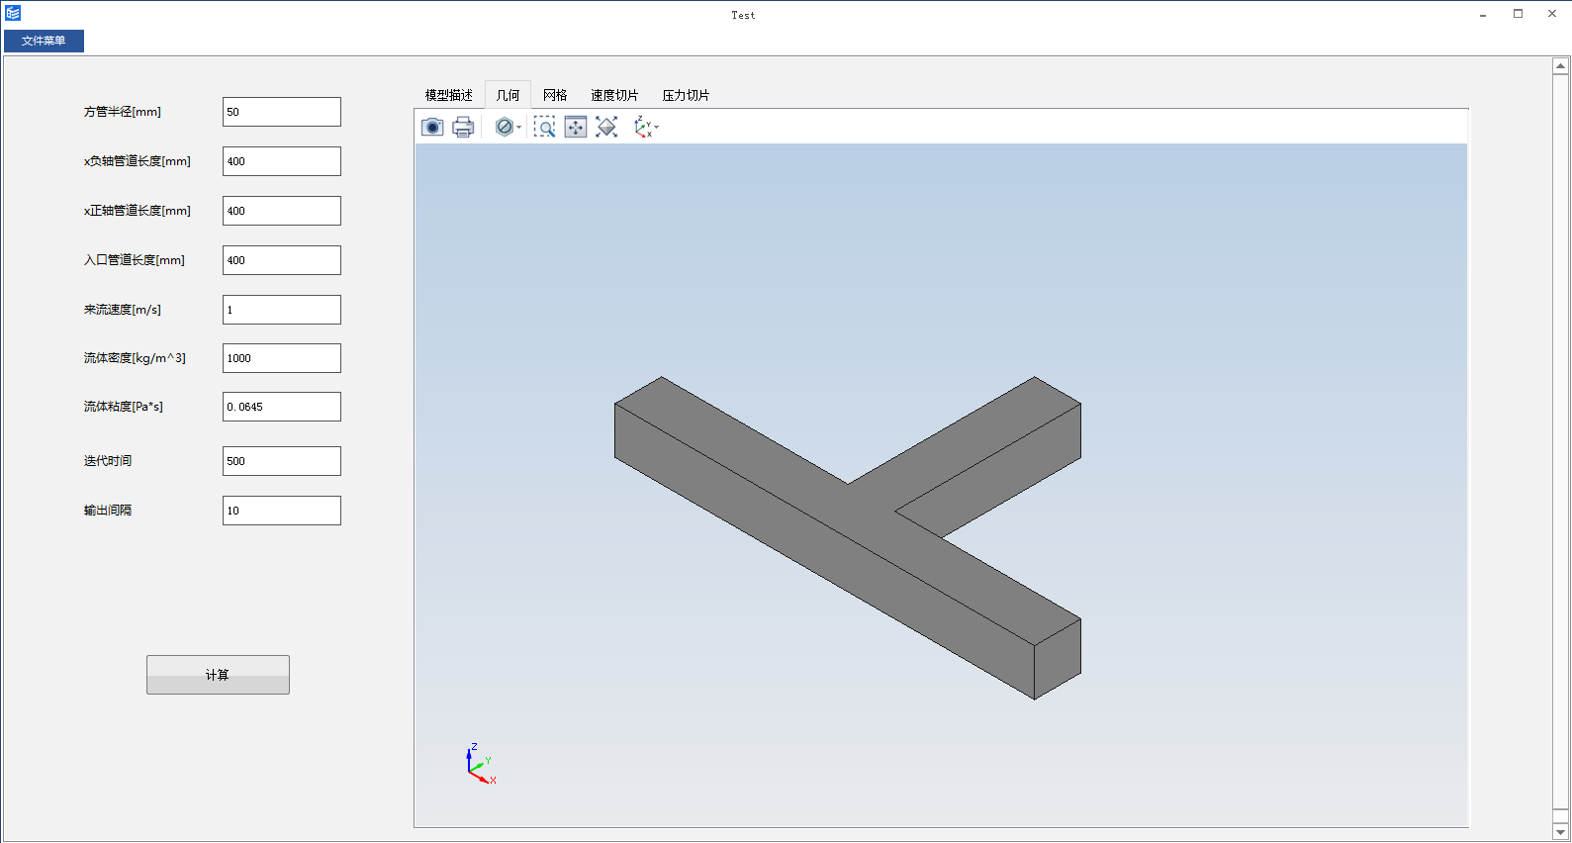This screenshot has width=1572, height=843.
Task: Click the 流体密度[kg/m^3] label
Action: pyautogui.click(x=135, y=358)
